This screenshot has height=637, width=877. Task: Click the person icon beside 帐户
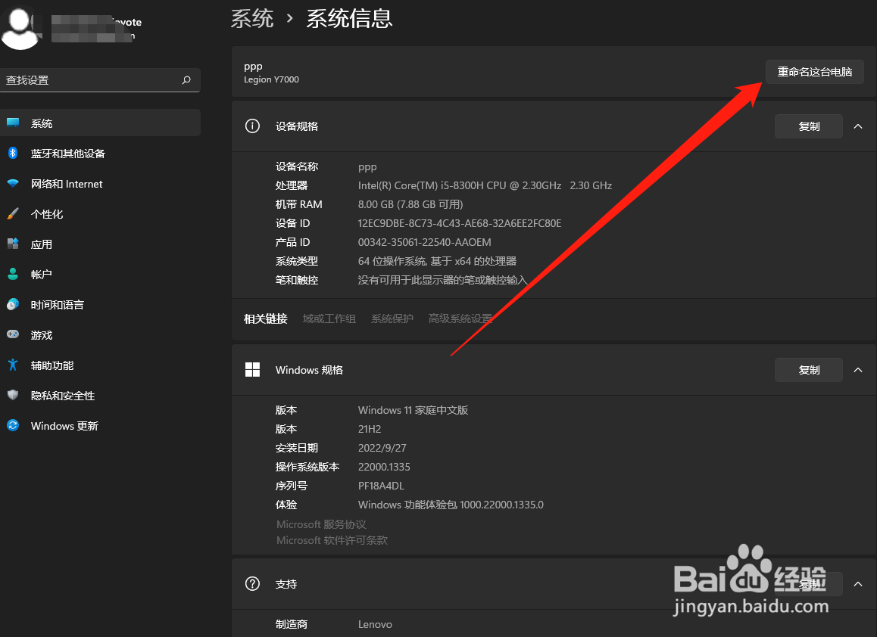(13, 274)
